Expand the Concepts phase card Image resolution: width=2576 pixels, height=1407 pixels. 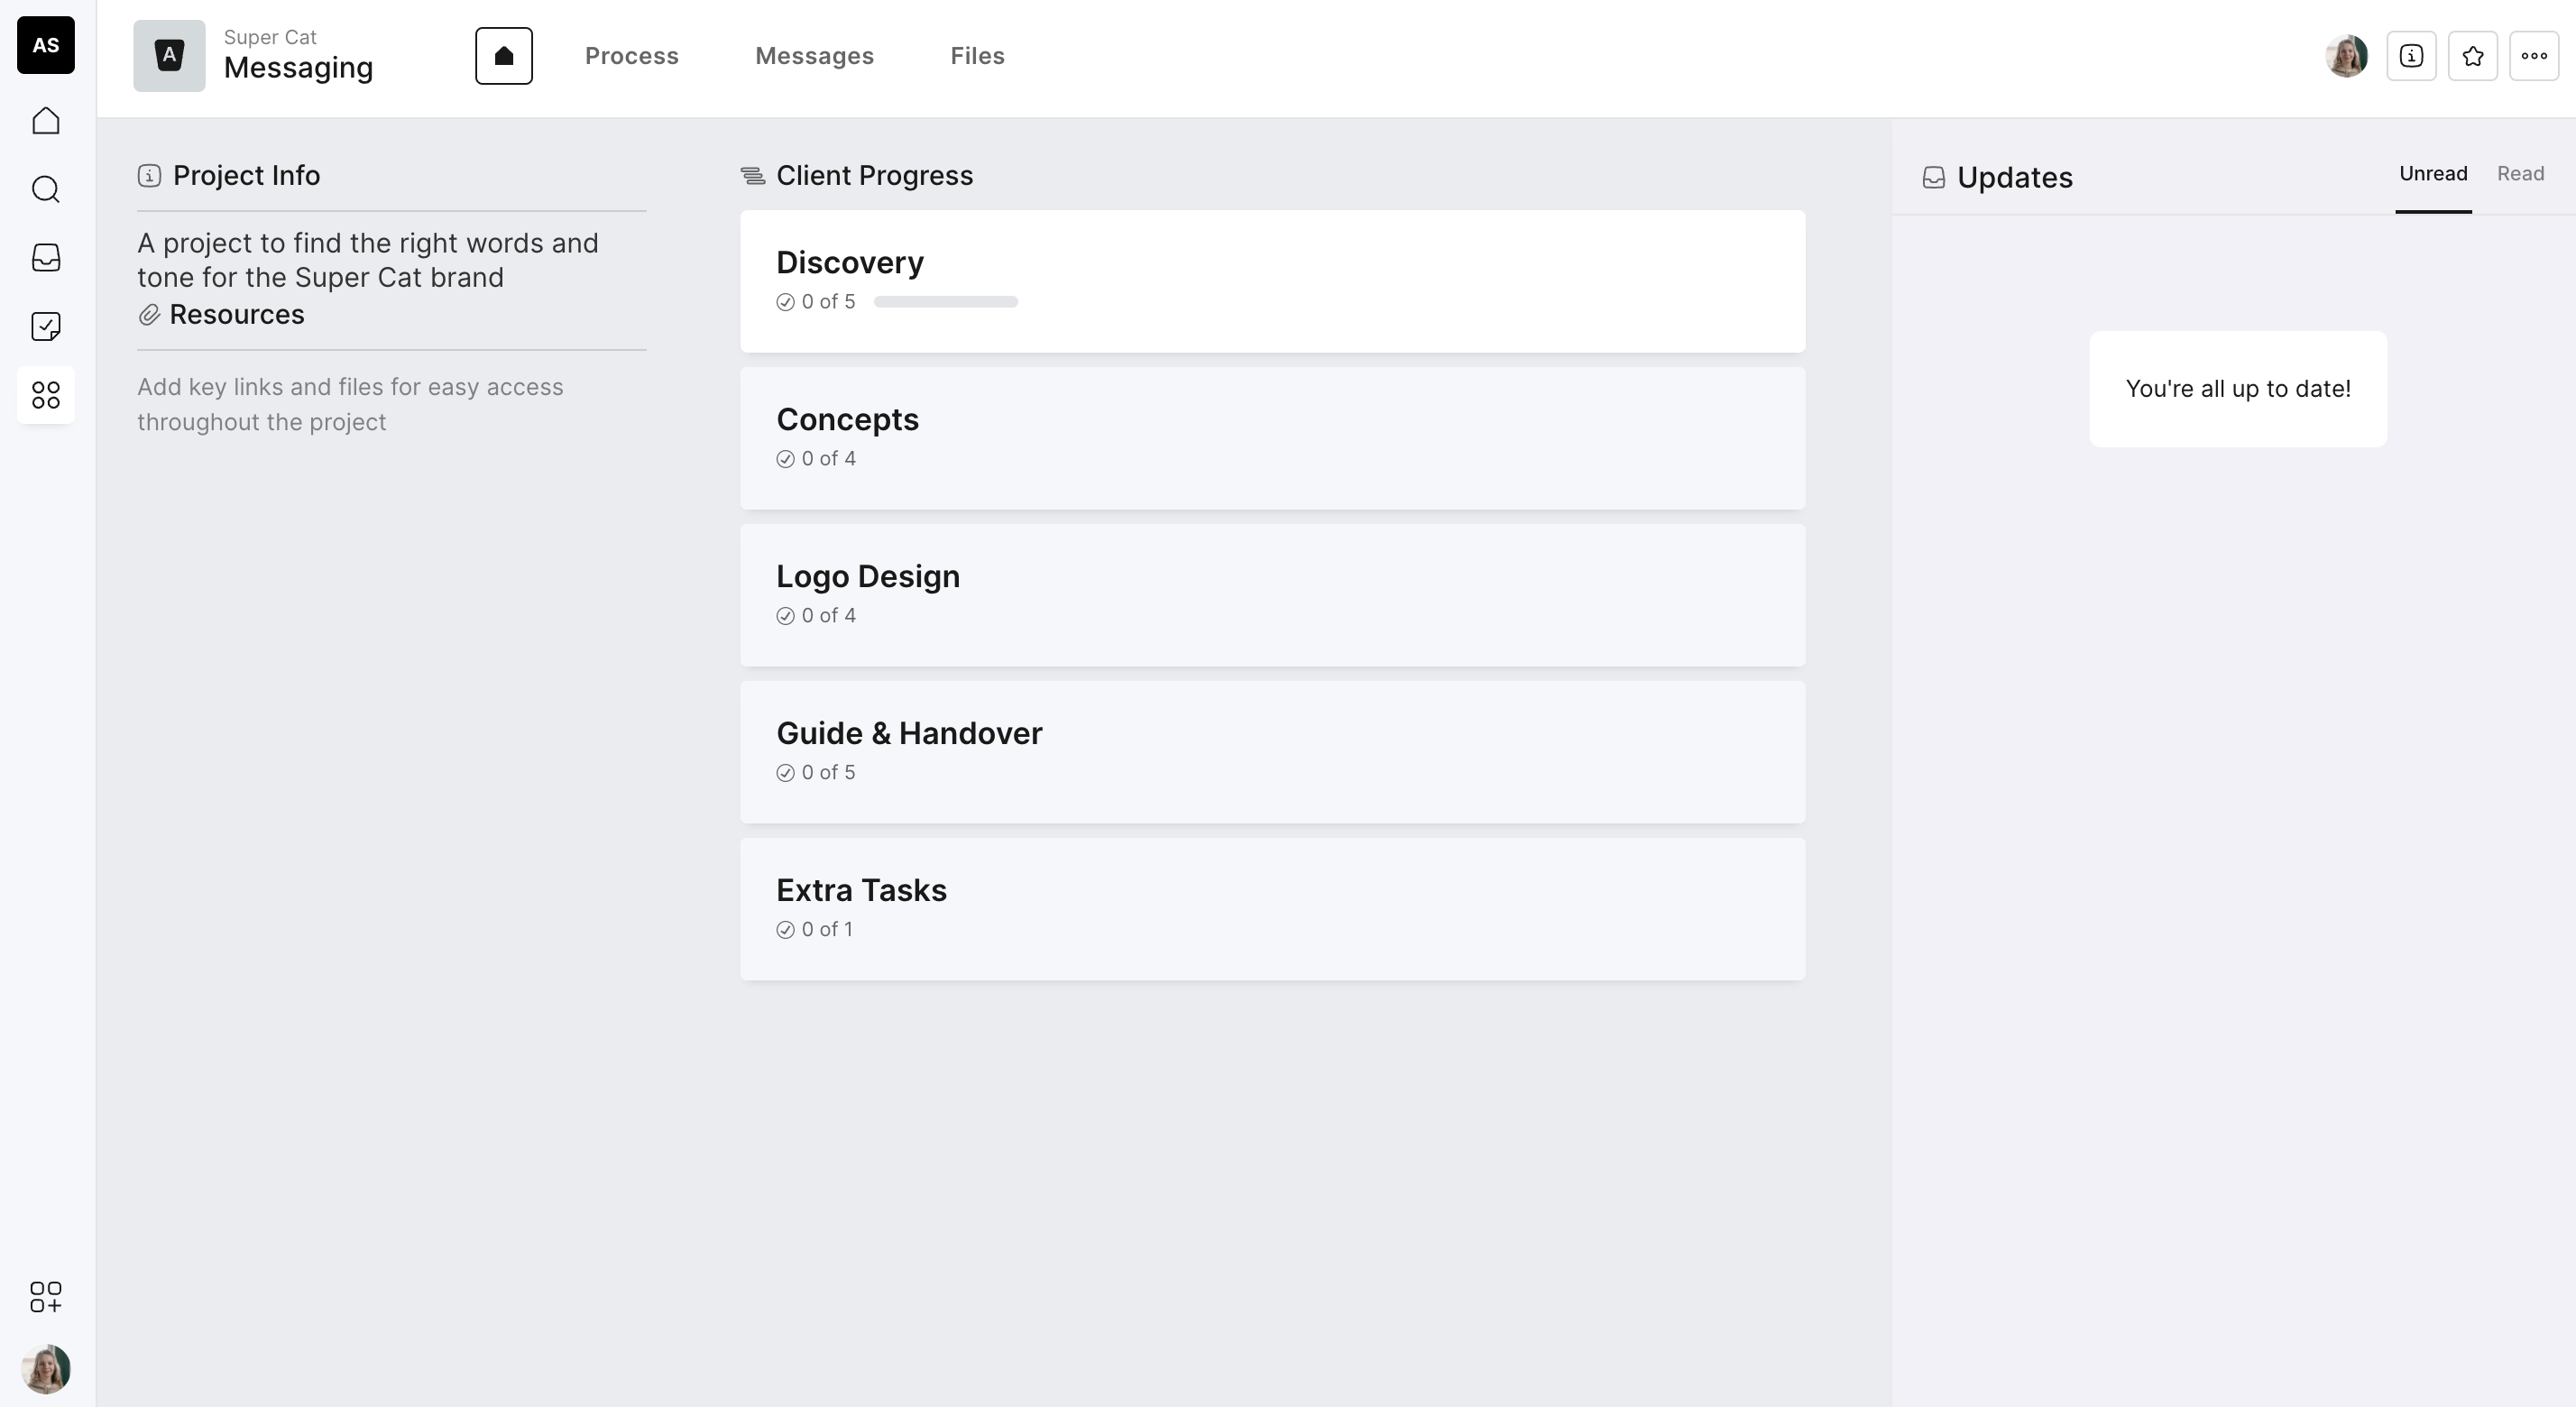tap(1272, 438)
